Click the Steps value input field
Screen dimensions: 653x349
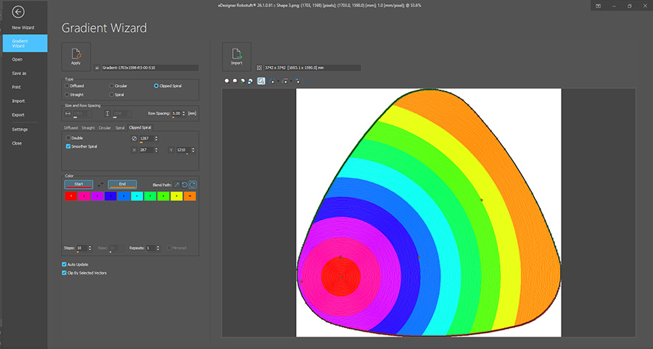coord(81,248)
